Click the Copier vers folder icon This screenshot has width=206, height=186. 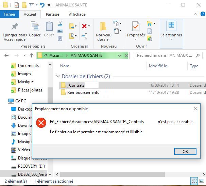click(x=72, y=36)
